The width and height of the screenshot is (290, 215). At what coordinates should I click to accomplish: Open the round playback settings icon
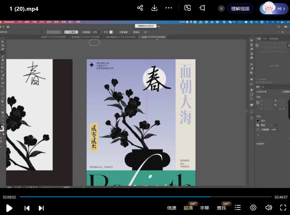pyautogui.click(x=253, y=208)
